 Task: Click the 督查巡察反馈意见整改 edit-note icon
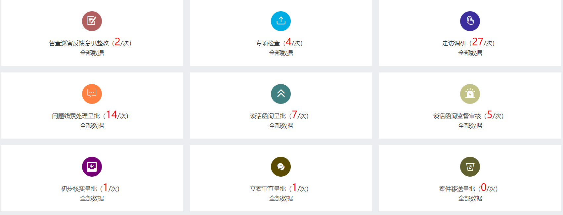(92, 21)
